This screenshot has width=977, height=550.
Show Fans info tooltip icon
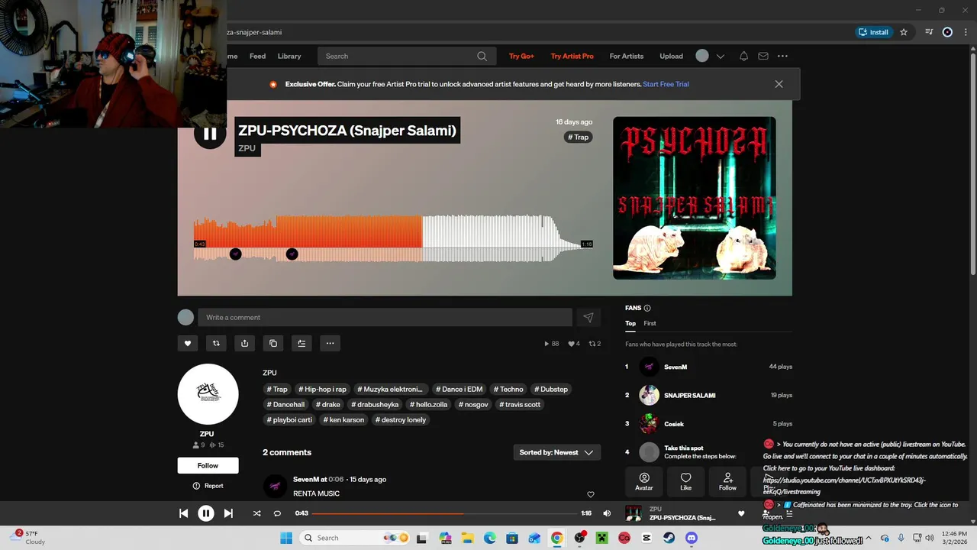tap(647, 308)
